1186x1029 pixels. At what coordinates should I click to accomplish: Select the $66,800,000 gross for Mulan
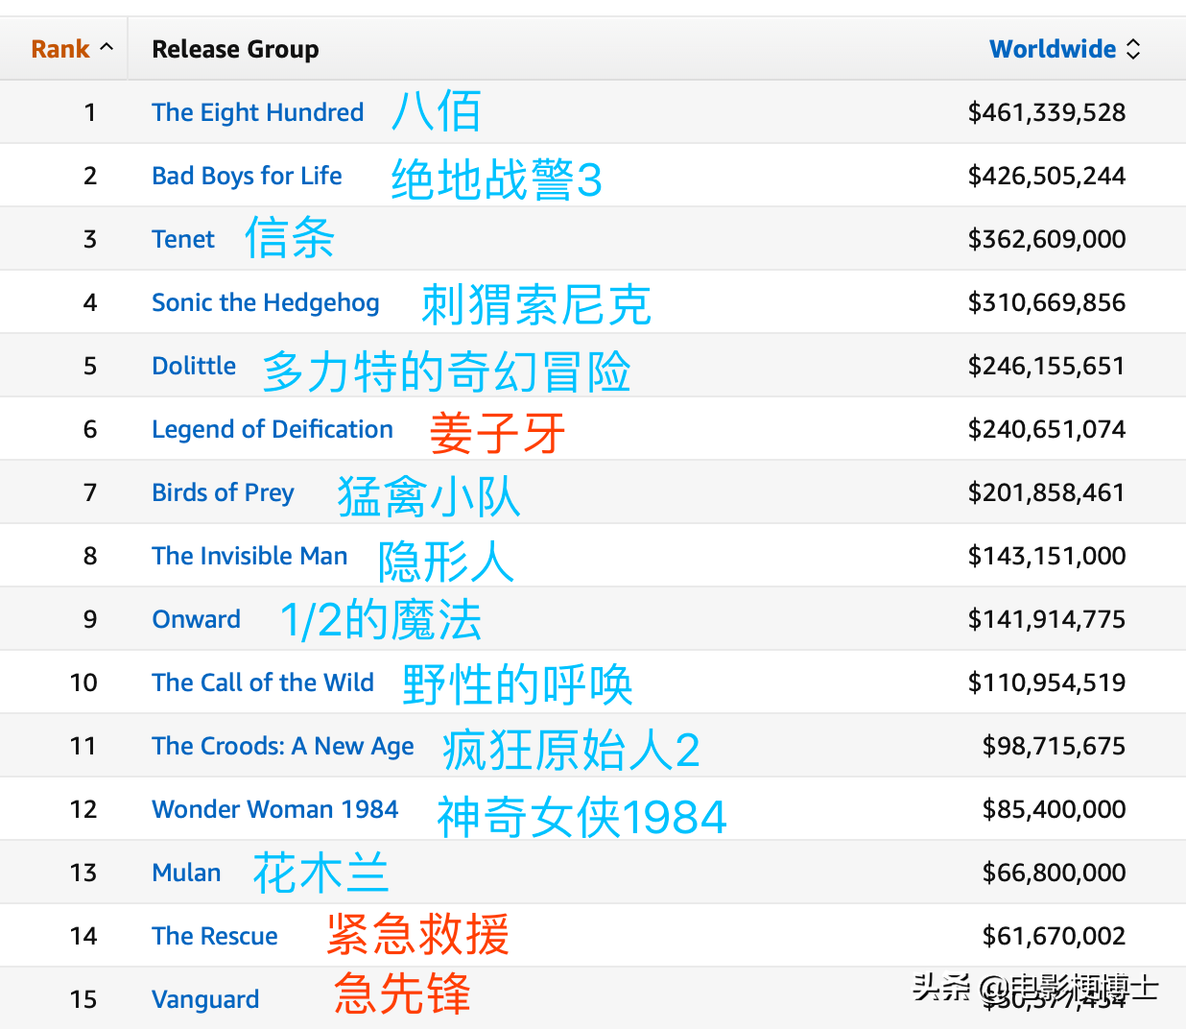1054,873
